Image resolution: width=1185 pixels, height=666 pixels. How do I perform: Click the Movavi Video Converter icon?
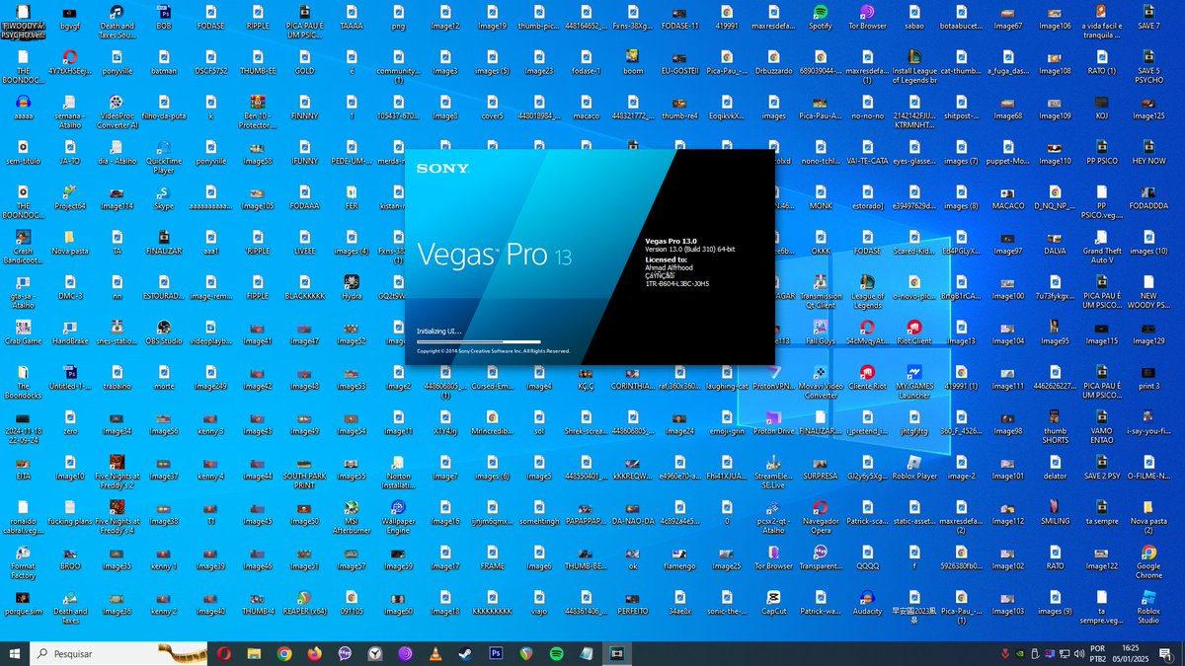coord(820,382)
